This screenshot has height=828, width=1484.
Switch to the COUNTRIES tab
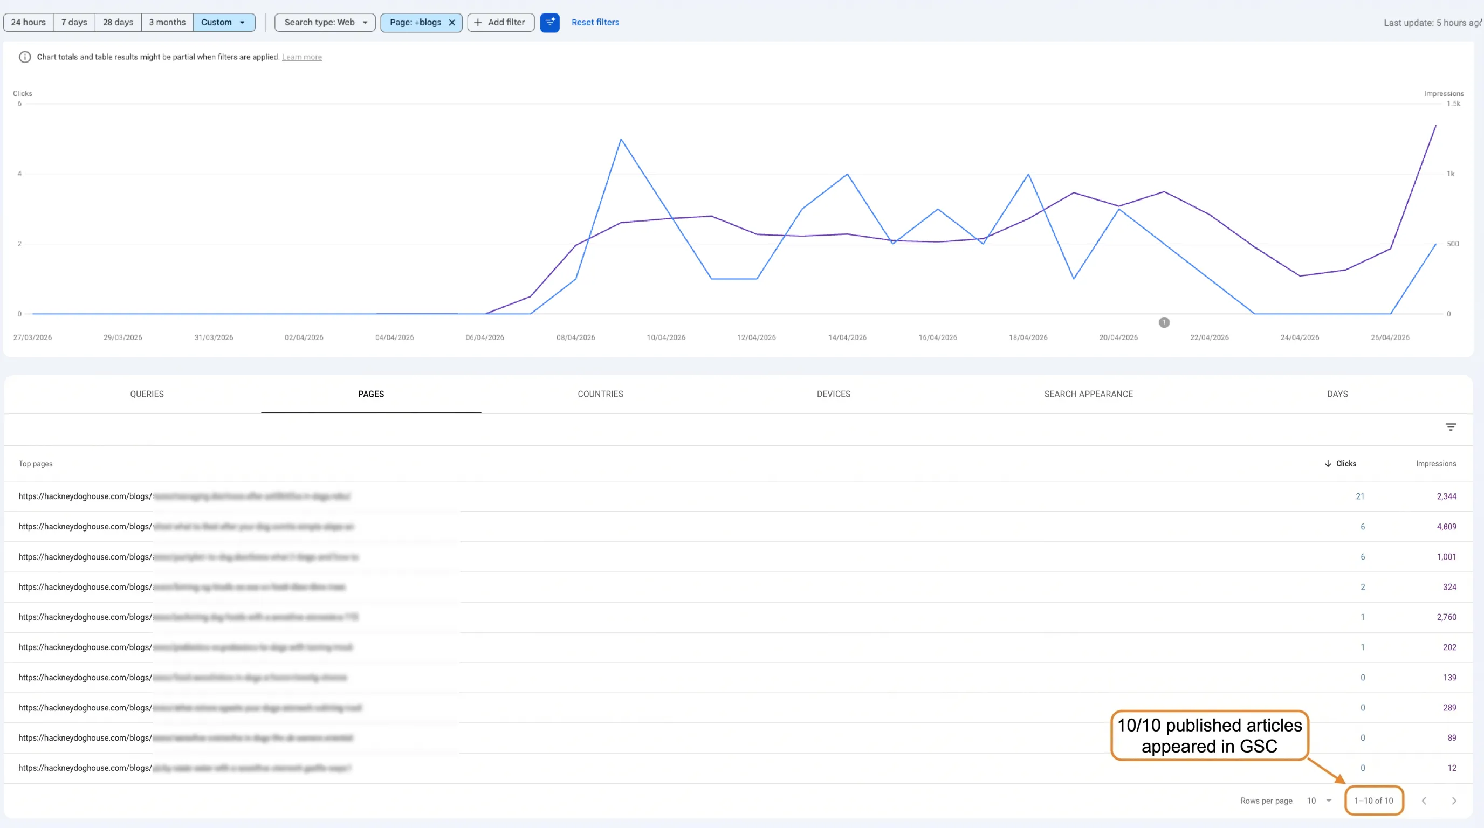coord(600,394)
